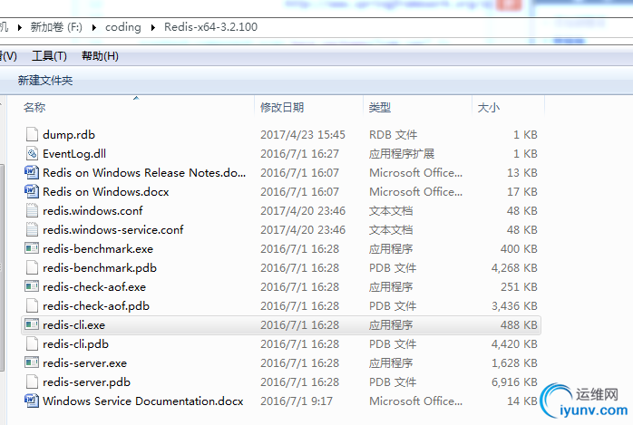The width and height of the screenshot is (633, 425).
Task: Select the redis-server.exe file name
Action: tap(84, 362)
